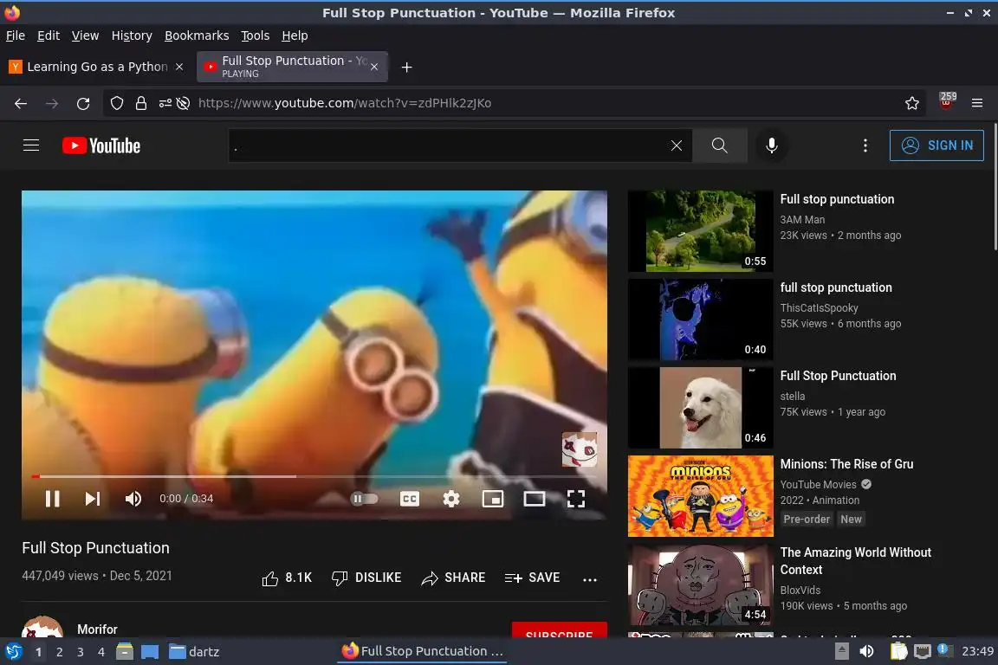The height and width of the screenshot is (665, 998).
Task: Show site security info via the padlock
Action: click(x=141, y=103)
